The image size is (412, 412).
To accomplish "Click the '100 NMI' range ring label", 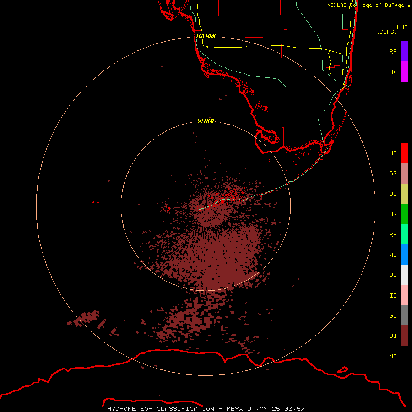I will 206,36.
